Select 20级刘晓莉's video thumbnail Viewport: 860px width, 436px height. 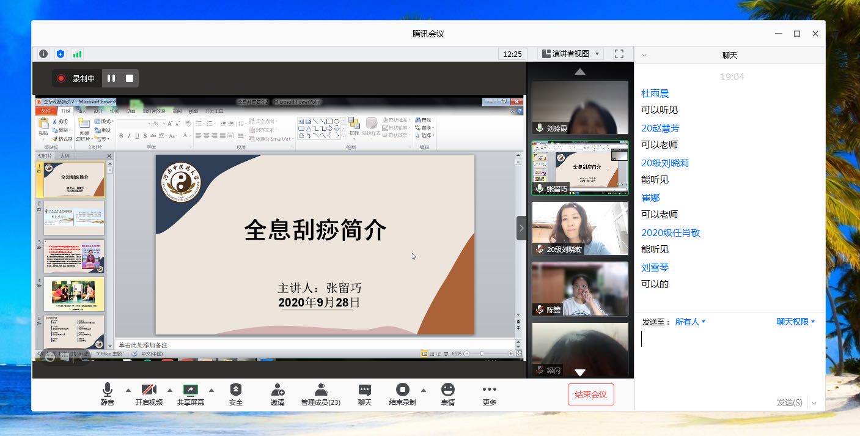(x=579, y=228)
